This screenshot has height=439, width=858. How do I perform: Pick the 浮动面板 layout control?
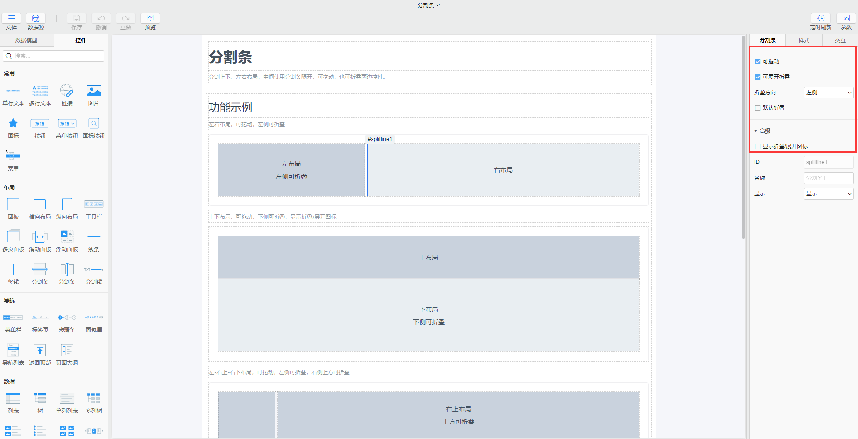click(67, 240)
